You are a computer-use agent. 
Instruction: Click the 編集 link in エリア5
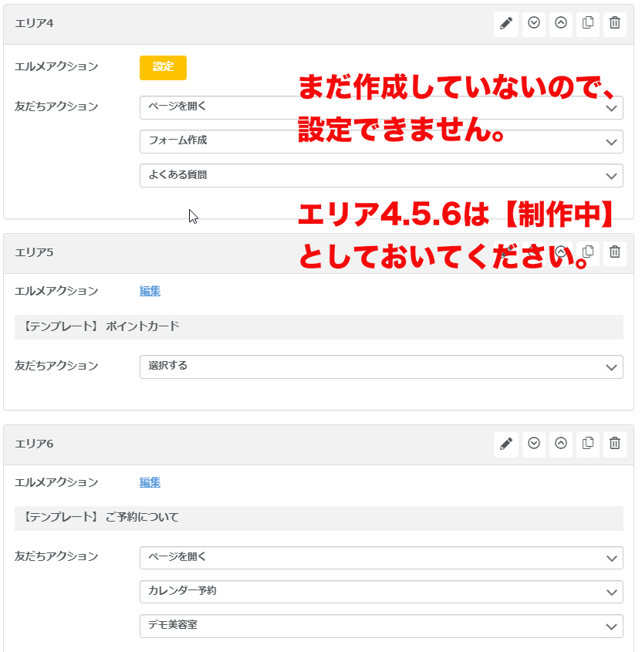pos(150,291)
